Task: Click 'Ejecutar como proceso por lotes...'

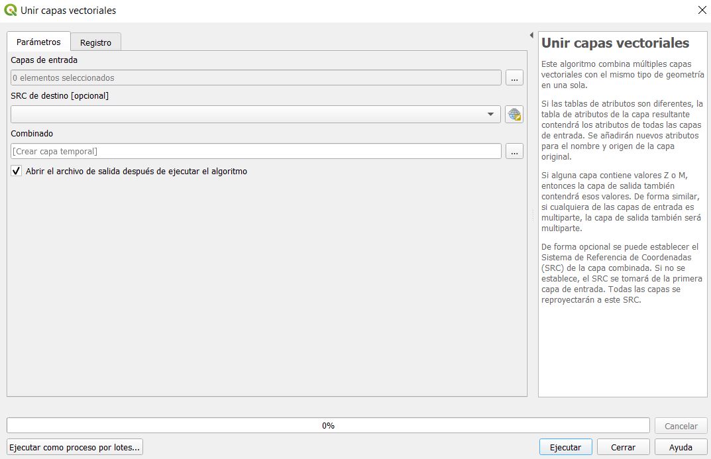Action: pos(75,447)
